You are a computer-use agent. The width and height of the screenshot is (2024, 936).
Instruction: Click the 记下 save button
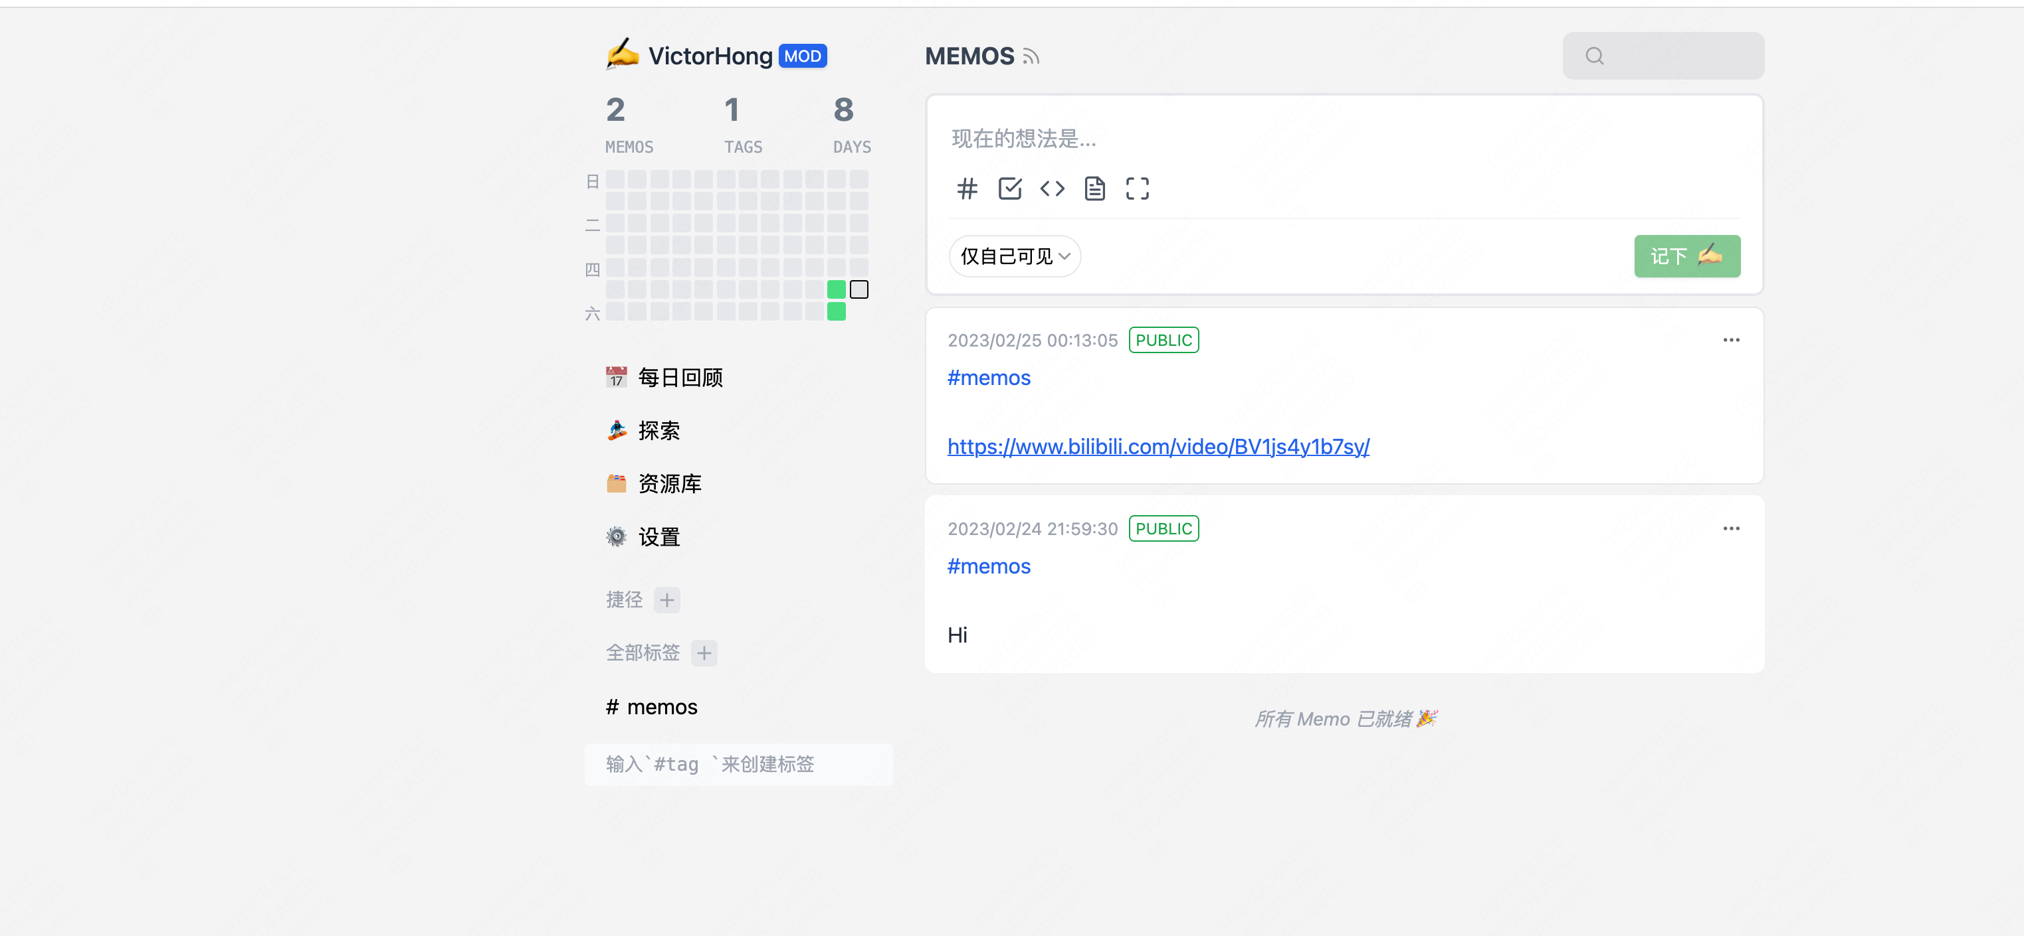coord(1686,256)
